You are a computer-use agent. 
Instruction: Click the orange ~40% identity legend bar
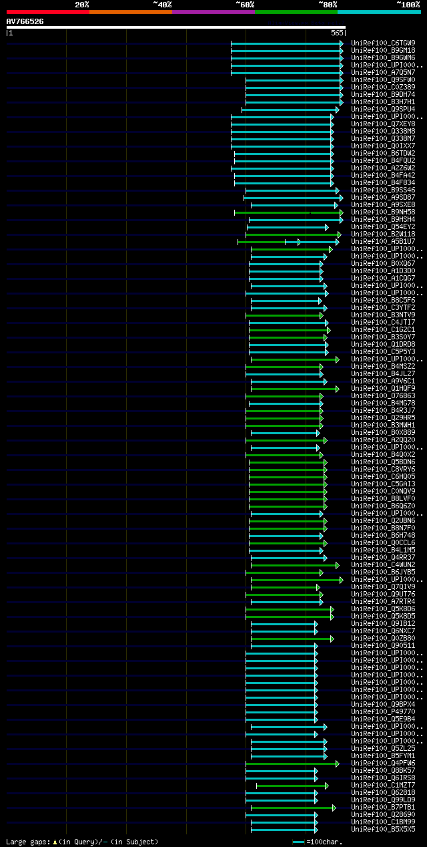131,12
